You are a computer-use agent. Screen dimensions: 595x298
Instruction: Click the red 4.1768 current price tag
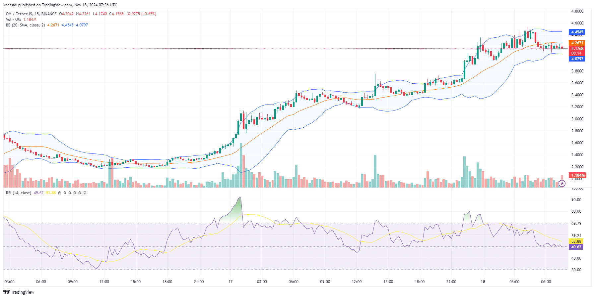point(577,49)
